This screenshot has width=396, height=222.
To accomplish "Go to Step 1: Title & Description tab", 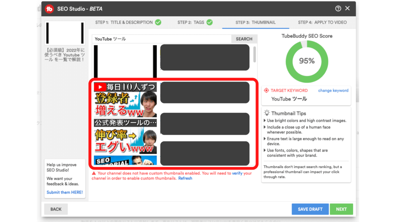I will pos(124,22).
